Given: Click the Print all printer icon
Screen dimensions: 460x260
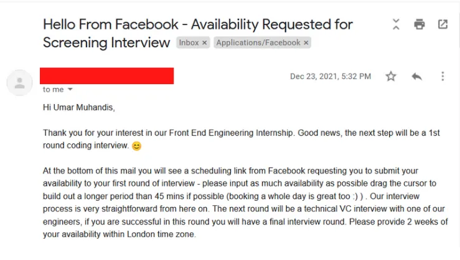Looking at the screenshot, I should 419,24.
